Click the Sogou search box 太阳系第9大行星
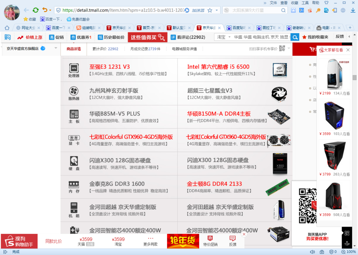Viewport: 358px width, 255px height. click(255, 10)
